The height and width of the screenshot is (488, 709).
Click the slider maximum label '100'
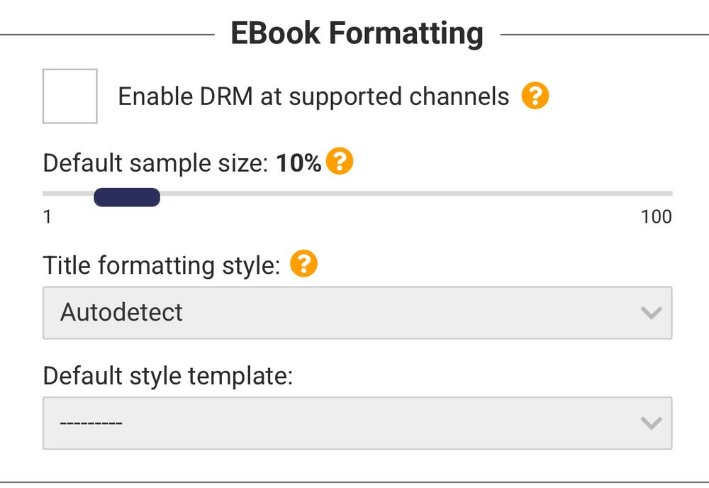pyautogui.click(x=656, y=217)
